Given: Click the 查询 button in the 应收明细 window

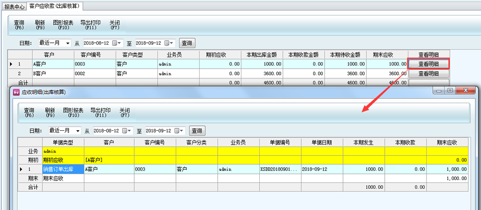Looking at the screenshot, I should 197,131.
